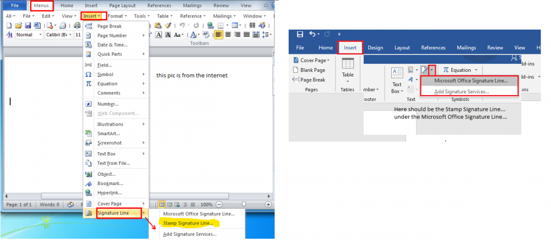Click the Full Screen Reading view icon
Screen dimensions: 551x240
[170, 204]
